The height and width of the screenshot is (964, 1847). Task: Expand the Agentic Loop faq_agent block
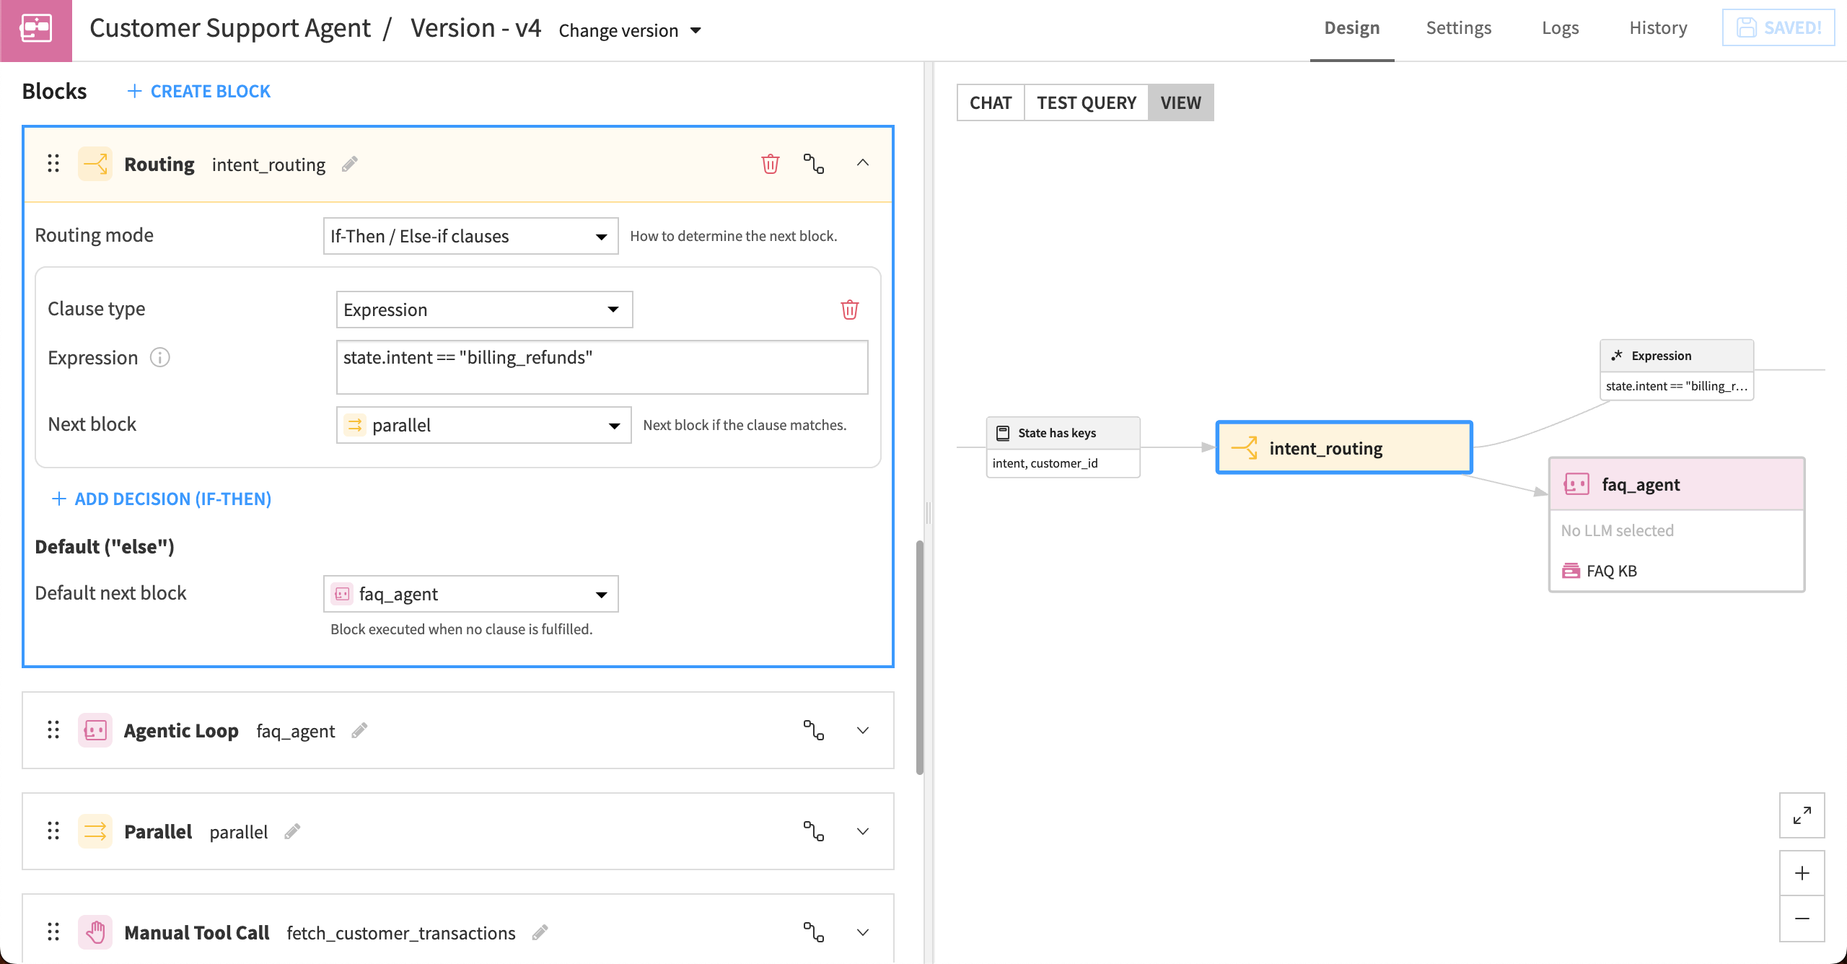(863, 730)
